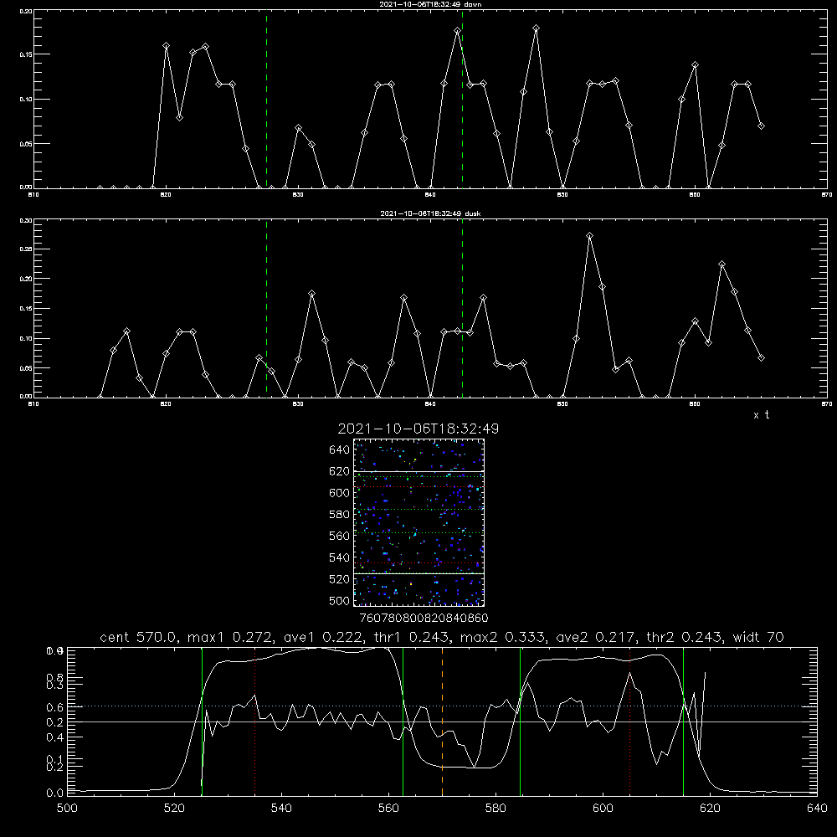The image size is (837, 837).
Task: Select the small colored spectrogram image
Action: click(x=418, y=522)
